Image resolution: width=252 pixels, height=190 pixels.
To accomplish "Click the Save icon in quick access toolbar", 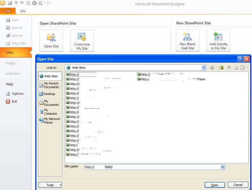I will click(x=10, y=3).
